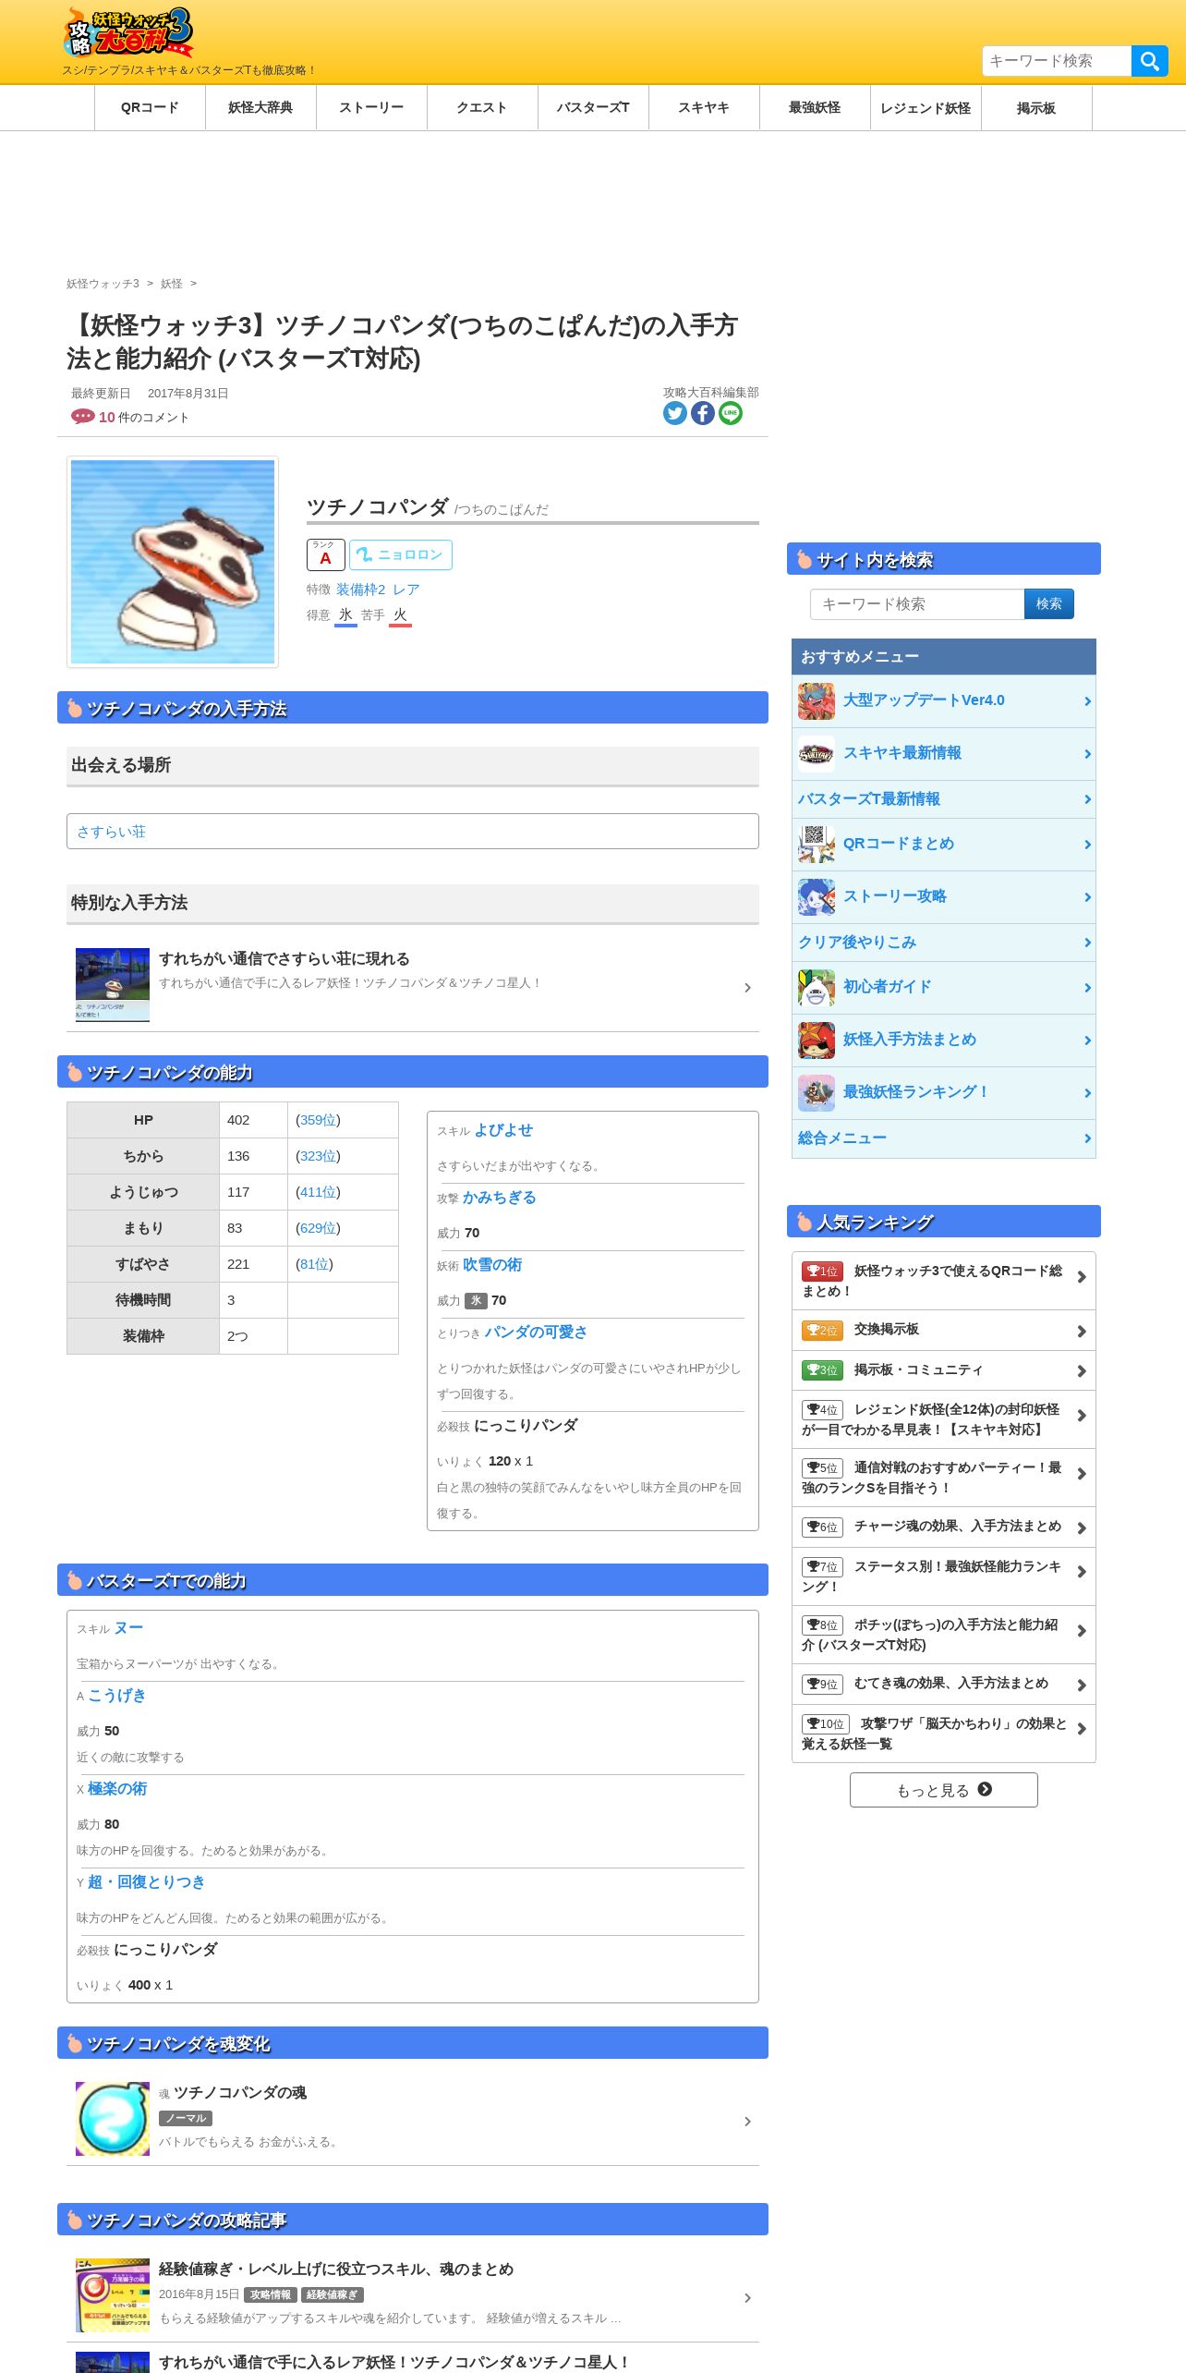Click the 大型アップデートVer4.0 menu icon

[x=817, y=701]
